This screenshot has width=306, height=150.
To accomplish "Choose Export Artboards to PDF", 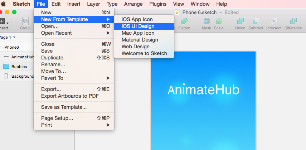I will click(74, 96).
